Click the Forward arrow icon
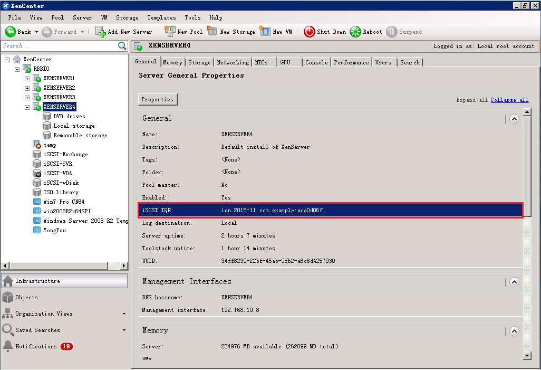 pos(47,32)
